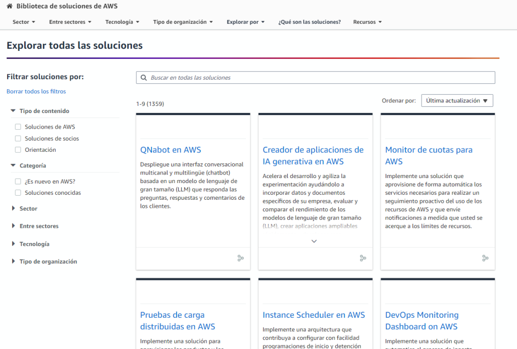Click the magnifier icon in the search bar
The height and width of the screenshot is (349, 517).
[143, 77]
